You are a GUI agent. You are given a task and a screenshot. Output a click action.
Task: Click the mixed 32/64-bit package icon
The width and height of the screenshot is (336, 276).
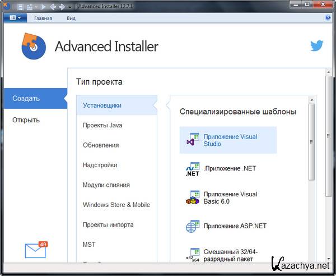[193, 254]
